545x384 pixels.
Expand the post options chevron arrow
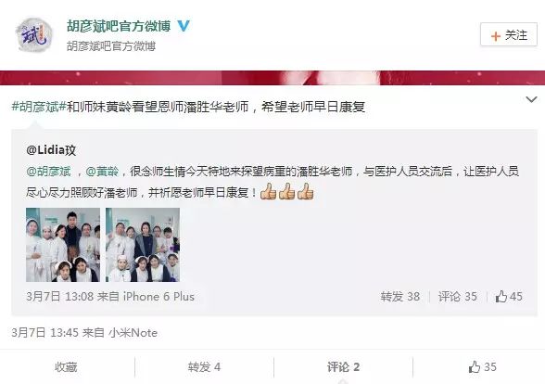coord(531,100)
